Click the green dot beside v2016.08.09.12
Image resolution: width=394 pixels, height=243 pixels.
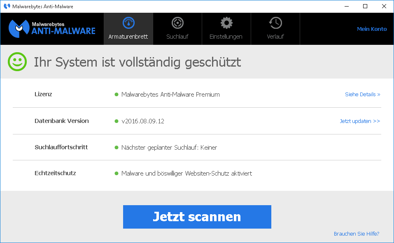(x=117, y=121)
